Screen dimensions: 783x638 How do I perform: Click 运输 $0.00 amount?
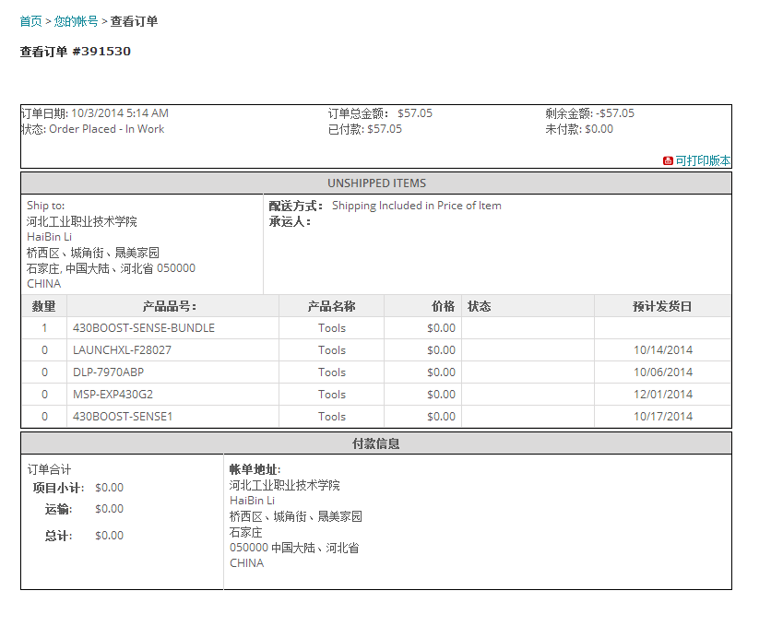pos(110,509)
